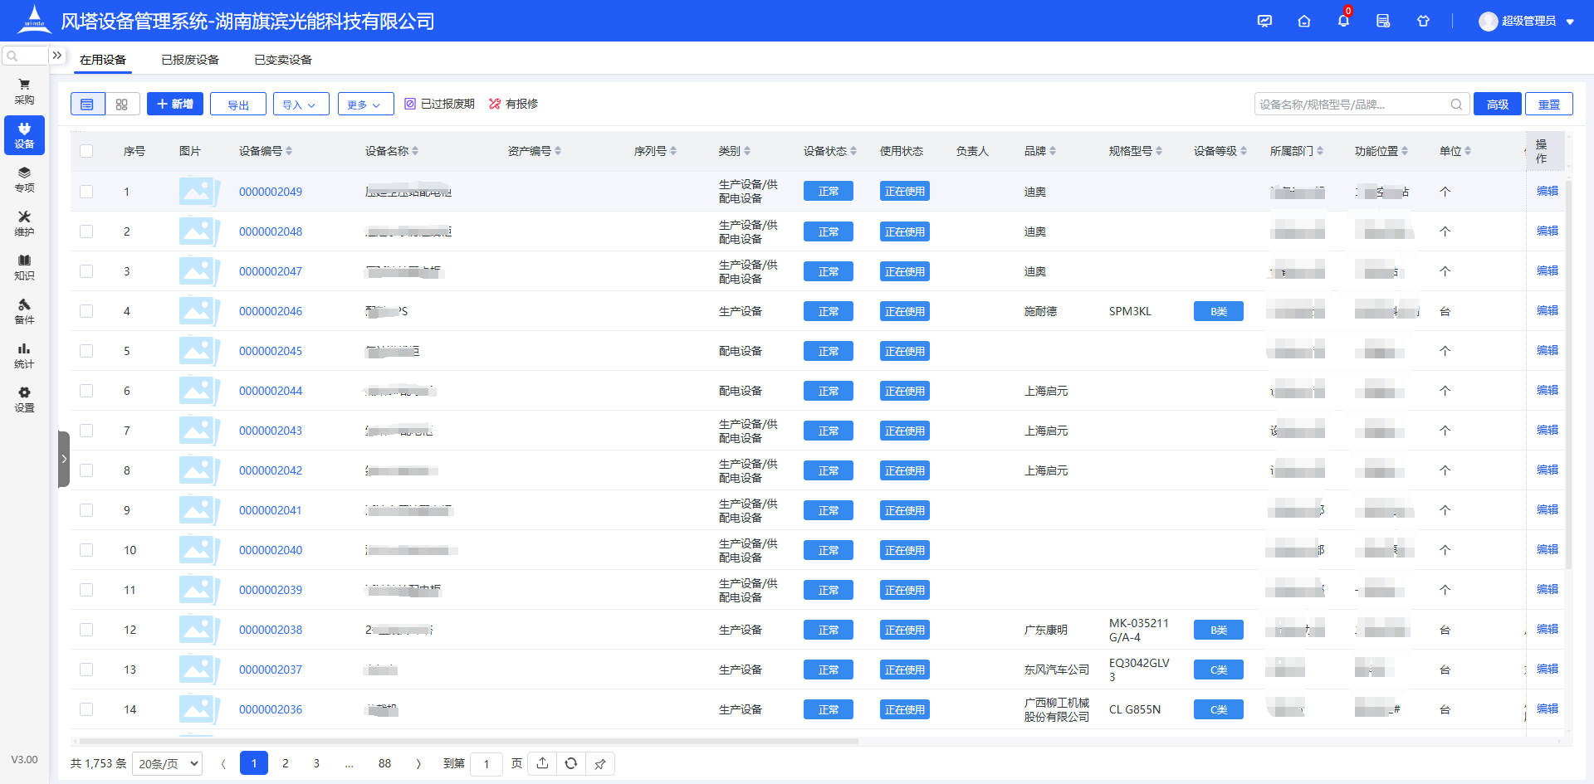Switch to the 已变卖设备 tab

click(x=283, y=60)
